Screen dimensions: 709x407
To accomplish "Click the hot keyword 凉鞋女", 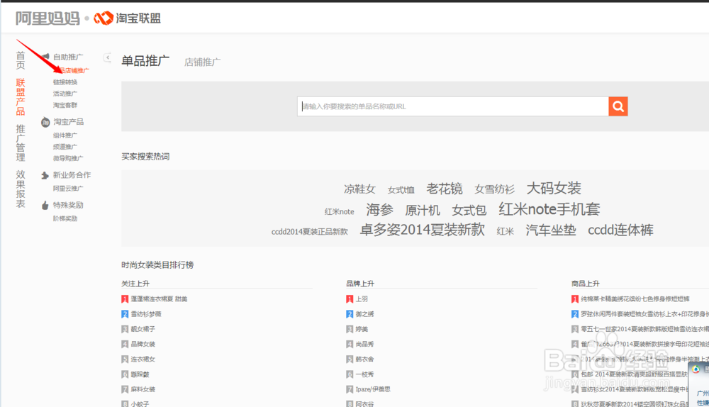I will pos(359,189).
